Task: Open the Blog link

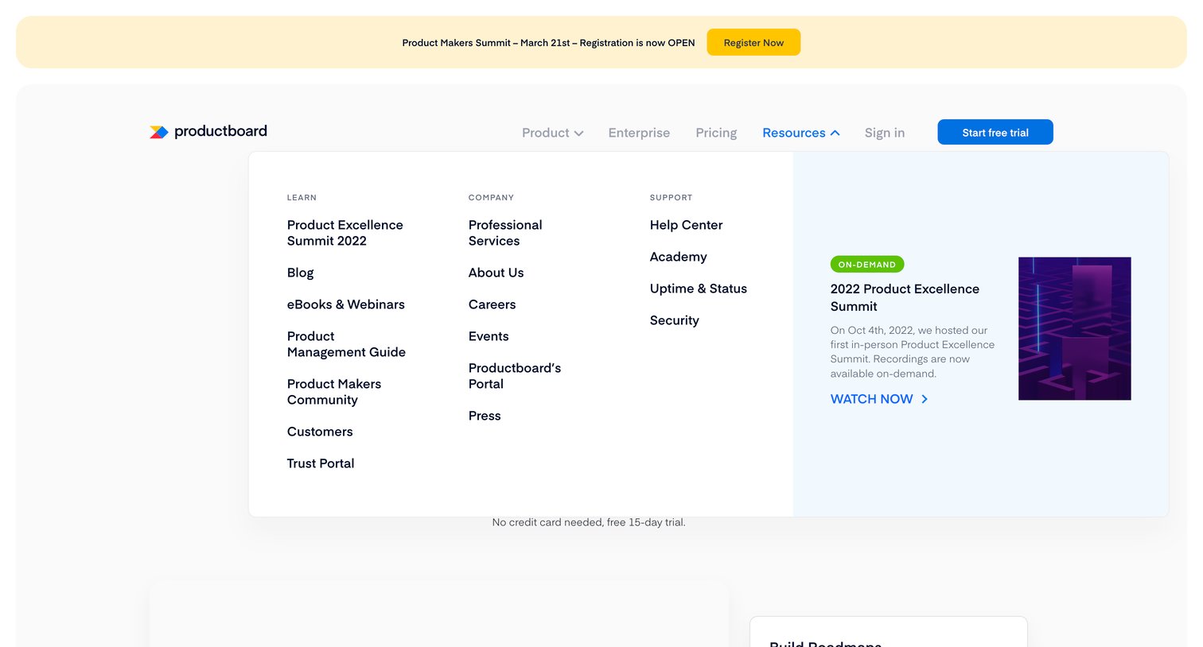Action: [300, 273]
